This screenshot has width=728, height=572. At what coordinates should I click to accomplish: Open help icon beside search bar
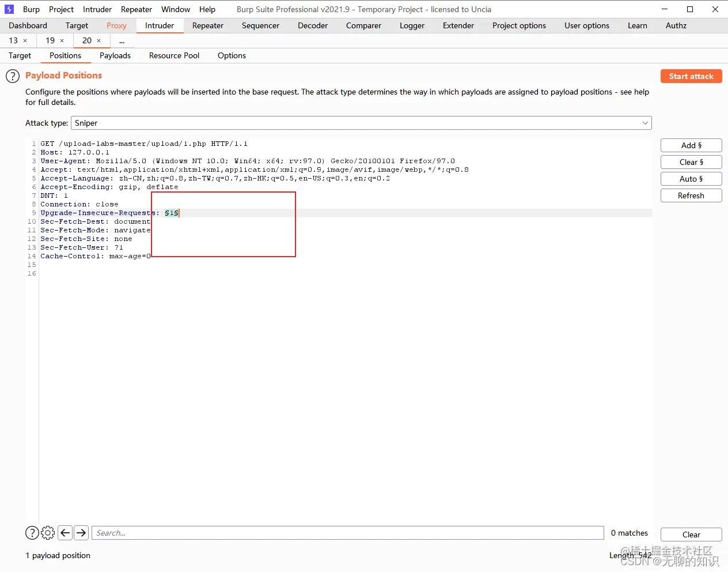click(x=32, y=533)
